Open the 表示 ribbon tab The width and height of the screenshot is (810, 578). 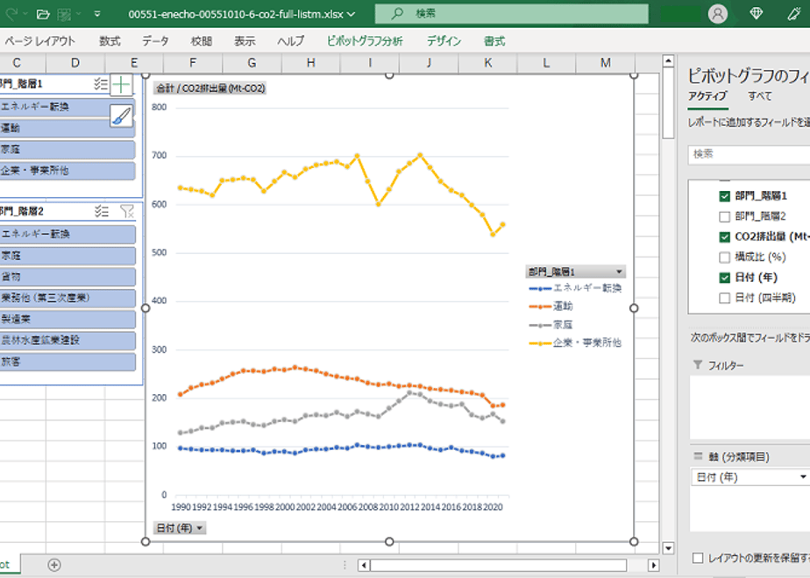coord(245,41)
